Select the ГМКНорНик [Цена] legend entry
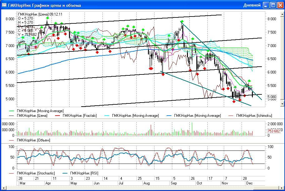This screenshot has height=191, width=285. tap(28, 116)
